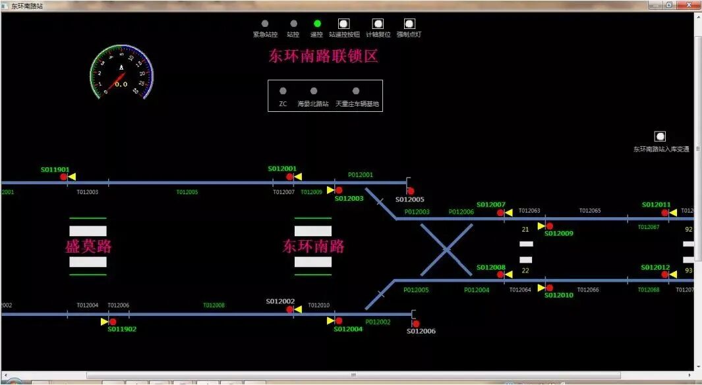Image resolution: width=702 pixels, height=385 pixels.
Task: Select the 东环南路 lower platform block
Action: click(x=313, y=261)
